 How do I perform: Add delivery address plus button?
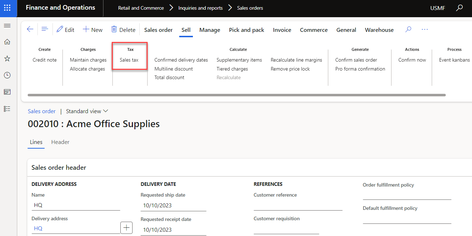(x=126, y=227)
